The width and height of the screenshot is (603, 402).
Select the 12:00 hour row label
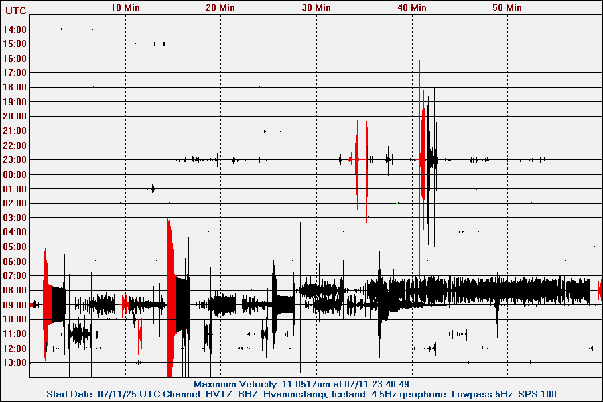(x=15, y=348)
